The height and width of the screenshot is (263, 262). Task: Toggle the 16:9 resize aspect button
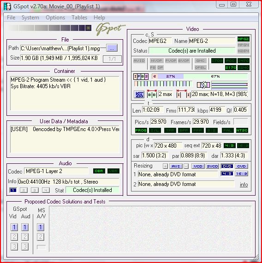click(x=241, y=173)
